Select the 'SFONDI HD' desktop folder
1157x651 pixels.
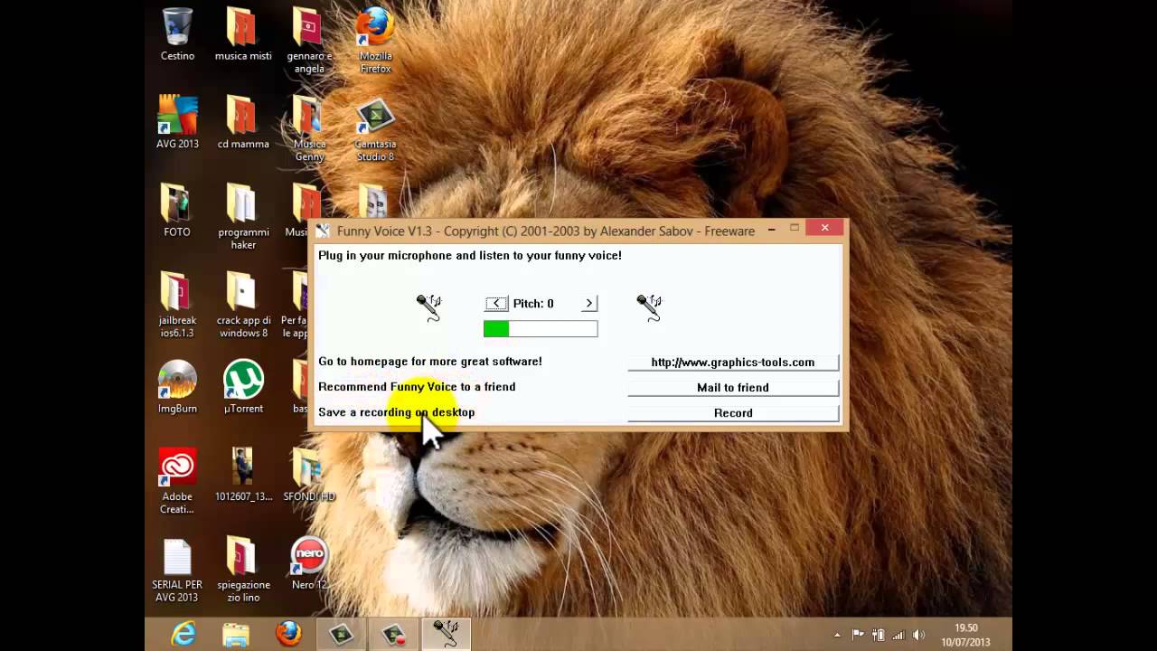coord(309,474)
